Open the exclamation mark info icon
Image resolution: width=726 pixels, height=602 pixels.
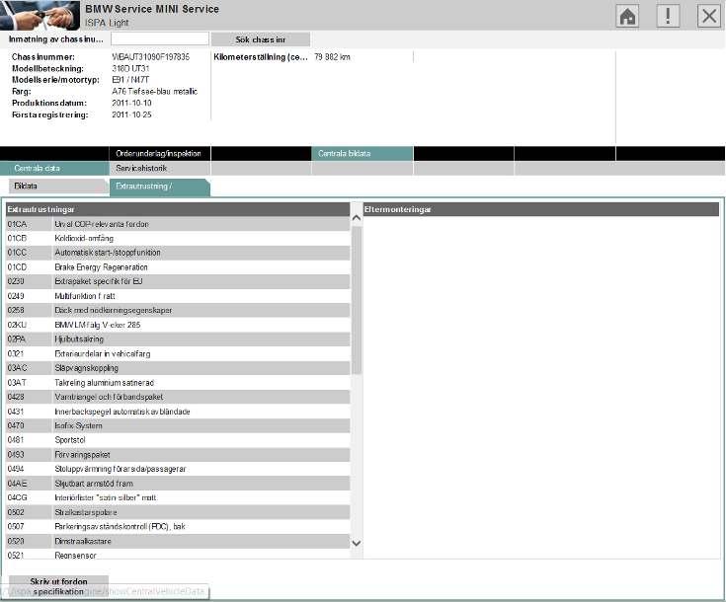pos(668,16)
